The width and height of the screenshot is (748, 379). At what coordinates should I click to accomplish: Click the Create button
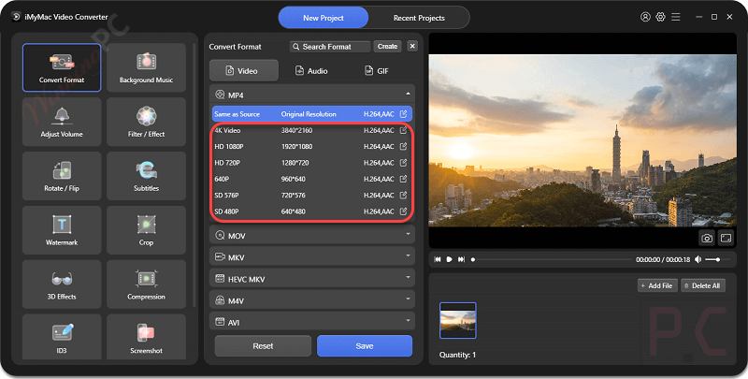coord(387,46)
